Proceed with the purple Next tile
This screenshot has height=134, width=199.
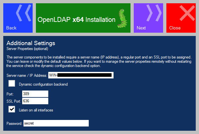click(x=148, y=18)
